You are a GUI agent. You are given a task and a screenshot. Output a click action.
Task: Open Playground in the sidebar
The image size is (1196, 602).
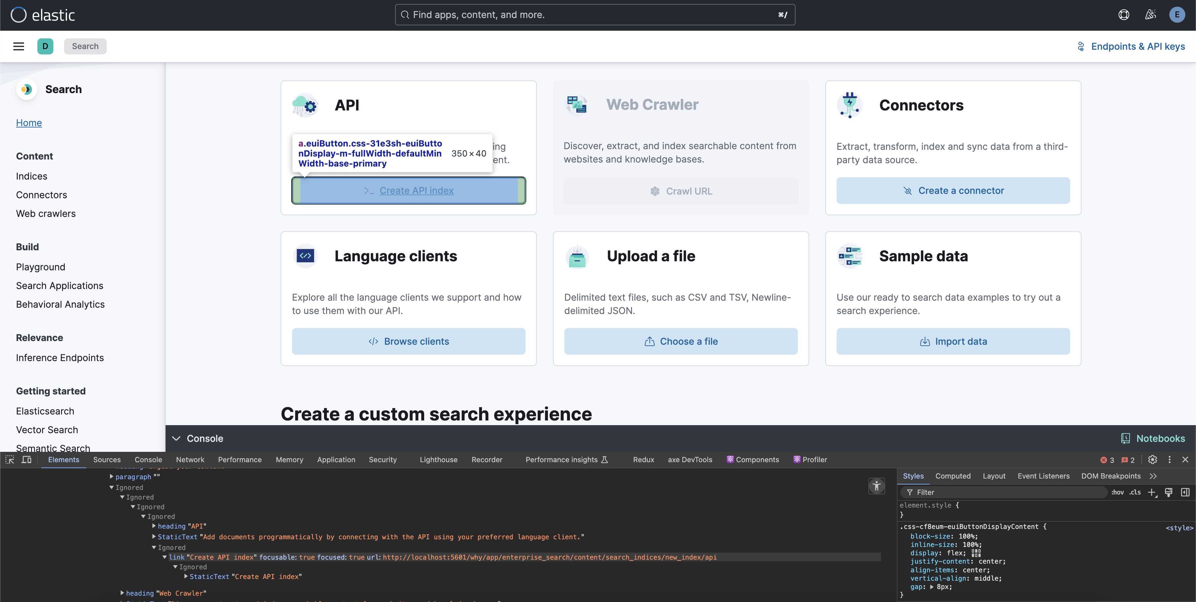(40, 267)
